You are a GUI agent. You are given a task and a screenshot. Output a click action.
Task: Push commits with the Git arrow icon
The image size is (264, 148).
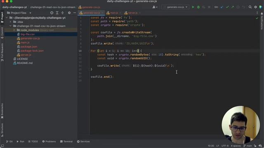click(x=233, y=7)
